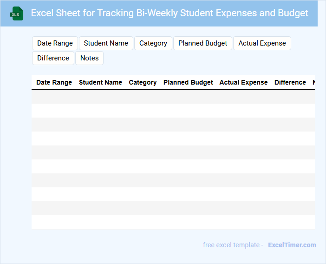Click the Date Range column header
This screenshot has width=326, height=264.
click(54, 82)
